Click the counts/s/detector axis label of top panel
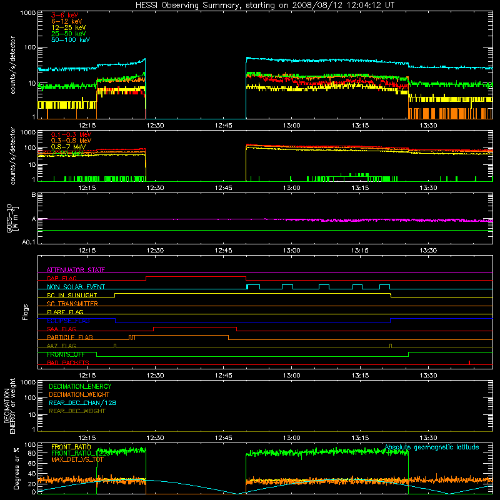 pyautogui.click(x=12, y=65)
